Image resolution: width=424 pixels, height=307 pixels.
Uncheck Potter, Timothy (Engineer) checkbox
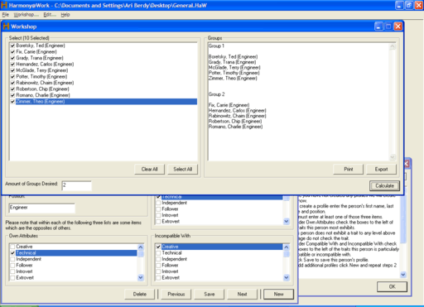(12, 77)
